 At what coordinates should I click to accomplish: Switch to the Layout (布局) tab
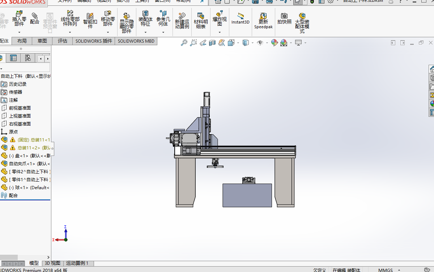(x=22, y=41)
